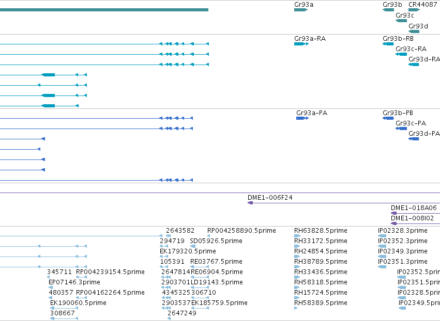Click the Gr93a gene label

304,5
